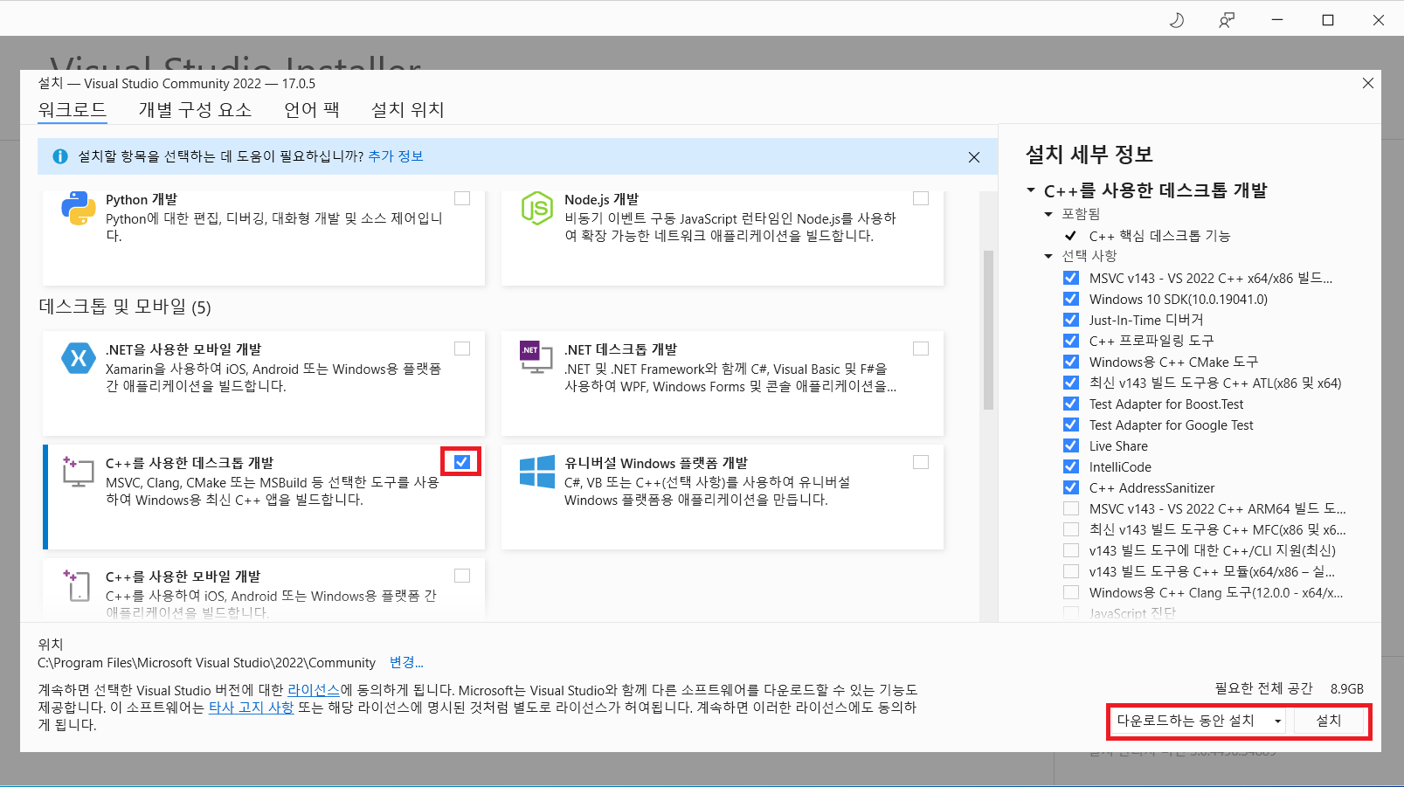This screenshot has width=1404, height=787.
Task: Uncheck MSVC v143 x64/x86 build tools option
Action: click(1071, 278)
